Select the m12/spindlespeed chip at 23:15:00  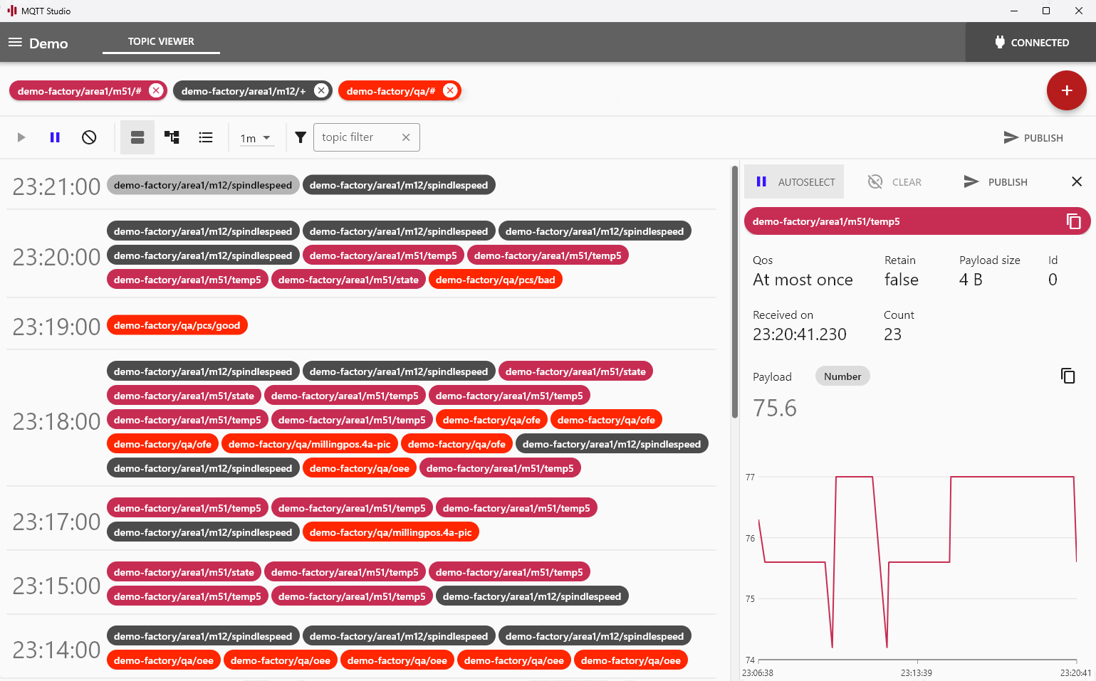pyautogui.click(x=532, y=596)
